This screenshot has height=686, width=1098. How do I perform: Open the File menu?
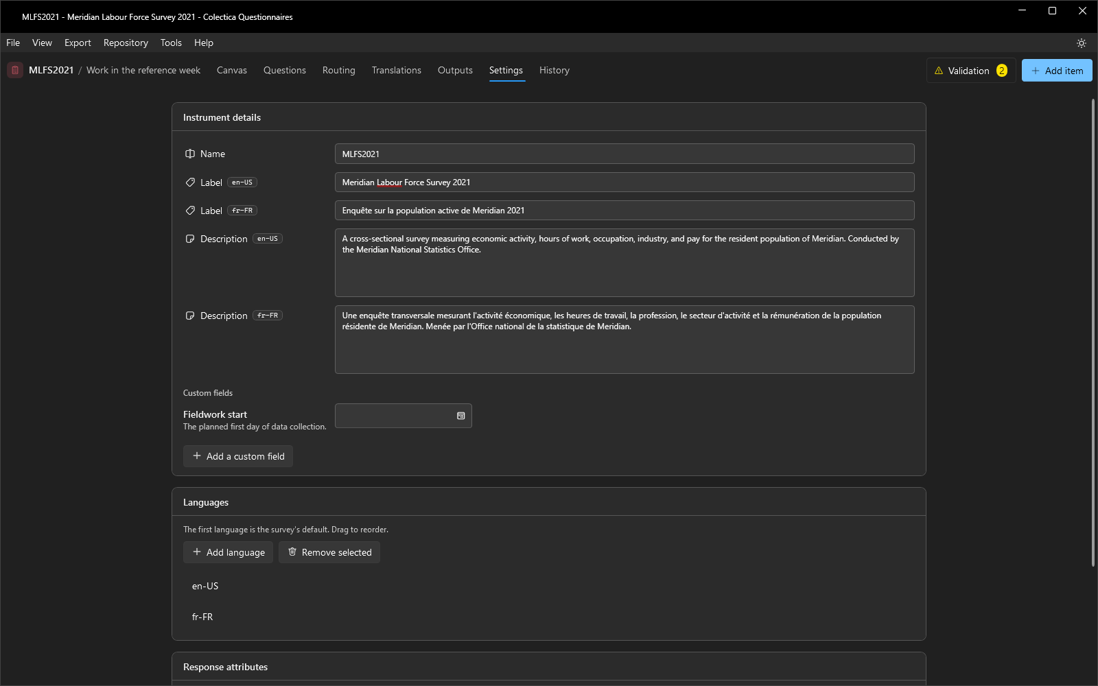[13, 43]
